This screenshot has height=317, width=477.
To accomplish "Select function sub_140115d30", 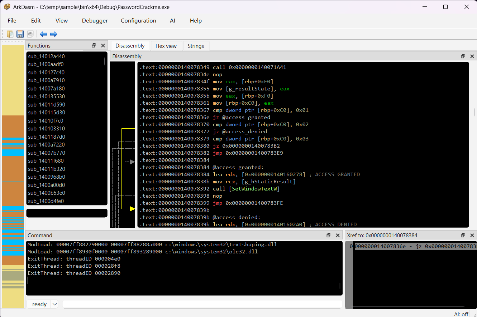I will tap(47, 113).
